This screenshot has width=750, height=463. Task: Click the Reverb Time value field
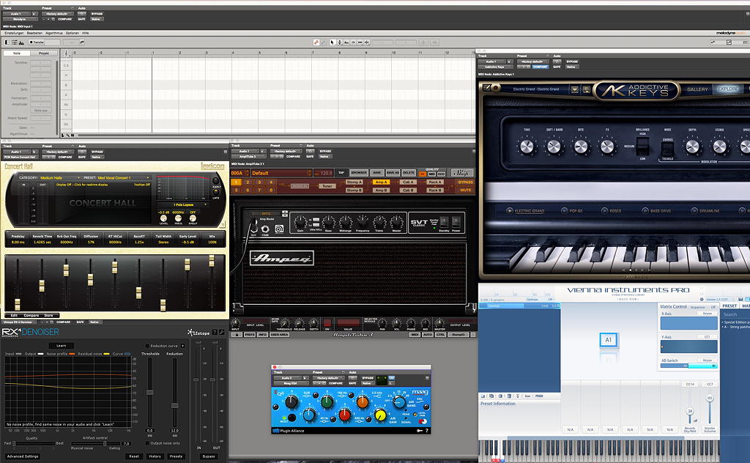[x=43, y=241]
